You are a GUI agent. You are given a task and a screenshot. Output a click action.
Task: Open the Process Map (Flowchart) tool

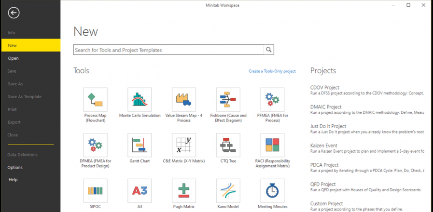tap(95, 100)
